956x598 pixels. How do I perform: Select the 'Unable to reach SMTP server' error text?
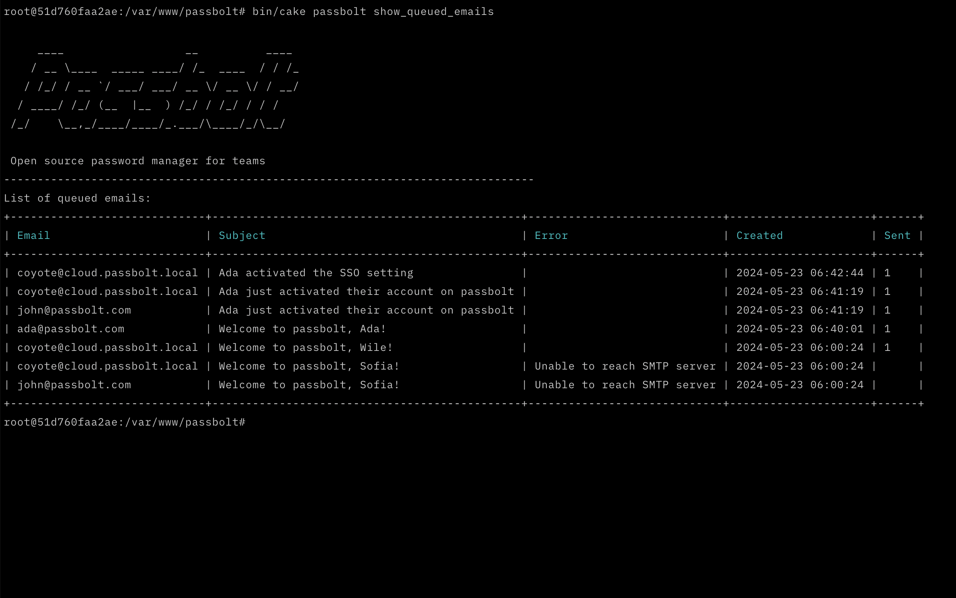[x=624, y=365]
